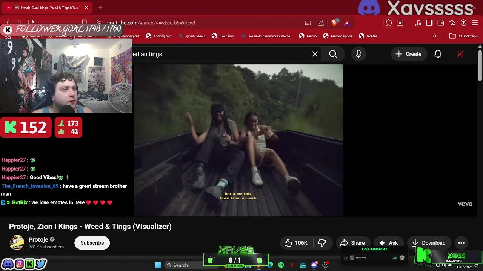
Task: Select the Protoje, Zion I Kings browser tab
Action: point(48,8)
